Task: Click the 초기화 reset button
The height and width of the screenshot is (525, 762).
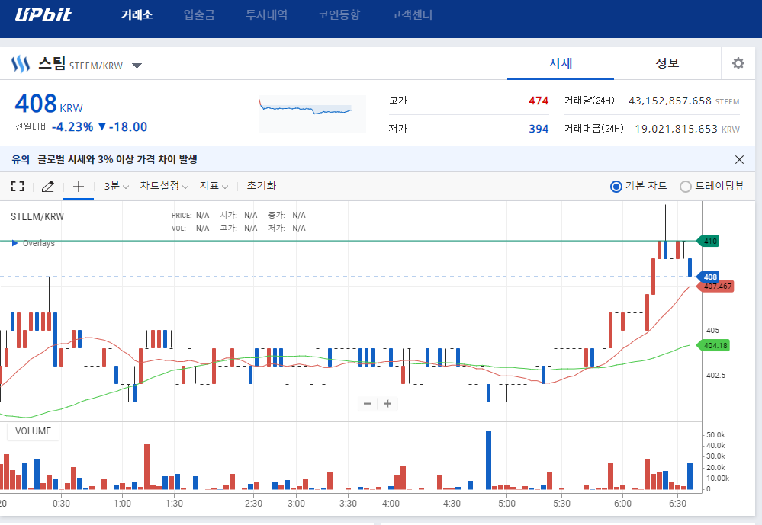Action: (x=261, y=186)
